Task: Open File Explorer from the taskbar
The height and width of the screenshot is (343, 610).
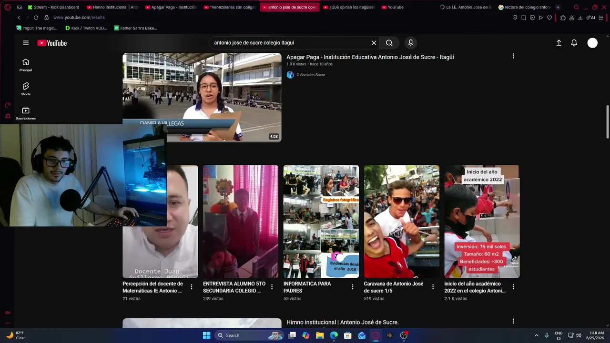Action: tap(320, 335)
